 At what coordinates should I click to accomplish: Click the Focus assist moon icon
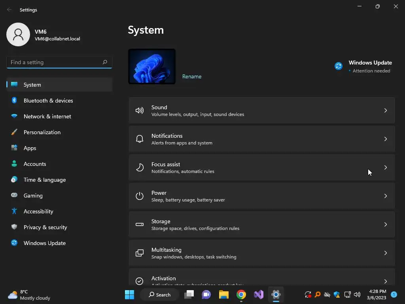pos(140,167)
